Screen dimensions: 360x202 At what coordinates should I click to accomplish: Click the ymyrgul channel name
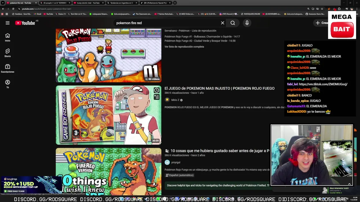coord(175,162)
